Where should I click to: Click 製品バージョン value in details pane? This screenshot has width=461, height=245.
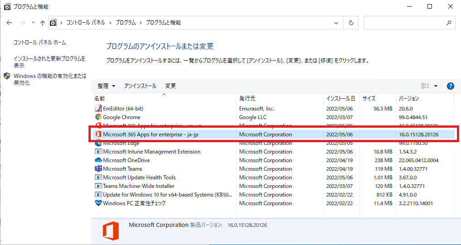pos(247,225)
